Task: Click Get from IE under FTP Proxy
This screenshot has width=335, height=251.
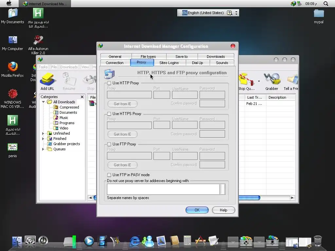Action: 122,165
